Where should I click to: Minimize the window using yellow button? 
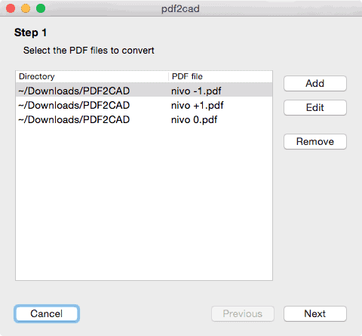[26, 8]
